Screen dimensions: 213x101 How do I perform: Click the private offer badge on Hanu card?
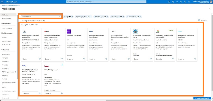(x=62, y=65)
